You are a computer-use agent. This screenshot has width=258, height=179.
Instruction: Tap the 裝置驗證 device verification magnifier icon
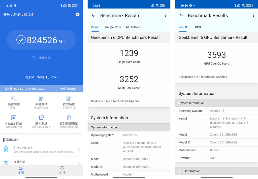13,98
